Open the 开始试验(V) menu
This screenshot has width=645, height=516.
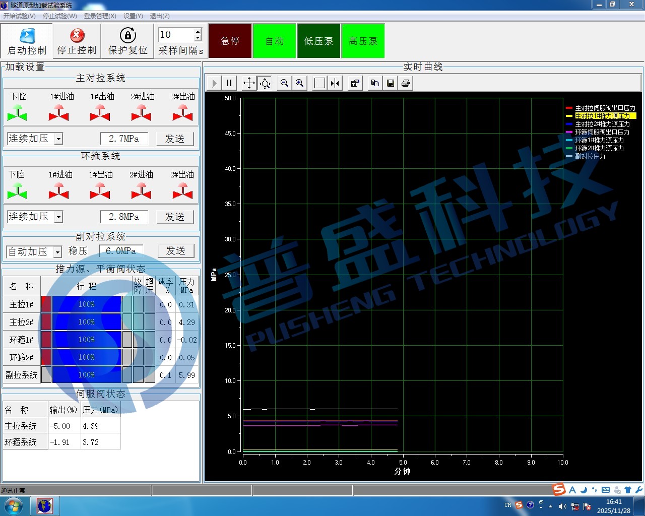20,16
